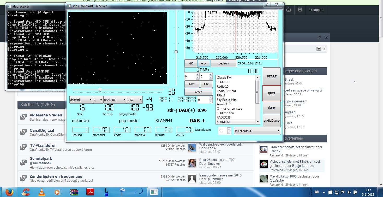383x197 pixels.
Task: Open the TV-Vlaanderen forum link
Action: pyautogui.click(x=43, y=145)
